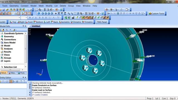Expand the Coordinate Systems tree node
Image resolution: width=178 pixels, height=100 pixels.
pyautogui.click(x=0, y=33)
